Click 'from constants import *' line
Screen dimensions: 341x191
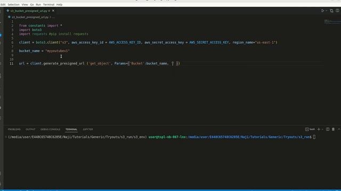(x=40, y=25)
